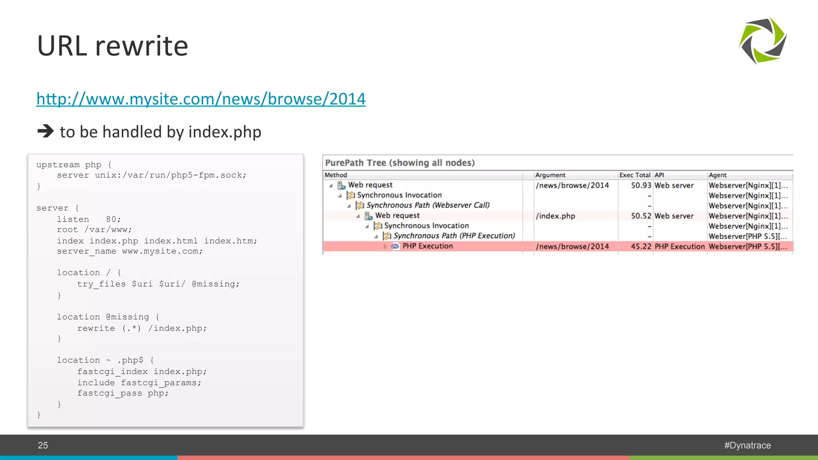Sort by the Agent column header

[x=750, y=175]
